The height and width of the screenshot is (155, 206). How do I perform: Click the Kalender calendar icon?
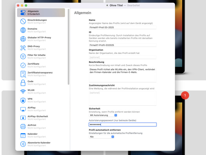pos(23,135)
